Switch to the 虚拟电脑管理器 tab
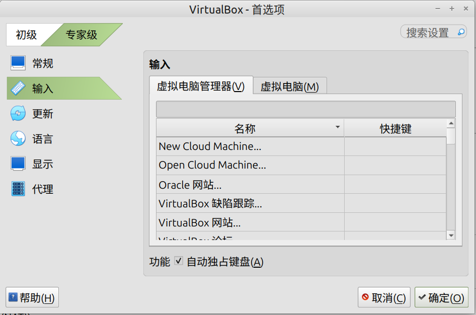Image resolution: width=476 pixels, height=315 pixels. pyautogui.click(x=201, y=86)
